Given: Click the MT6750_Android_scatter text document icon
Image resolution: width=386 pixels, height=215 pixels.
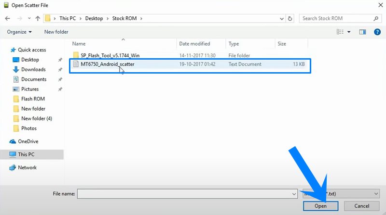Looking at the screenshot, I should click(x=76, y=64).
